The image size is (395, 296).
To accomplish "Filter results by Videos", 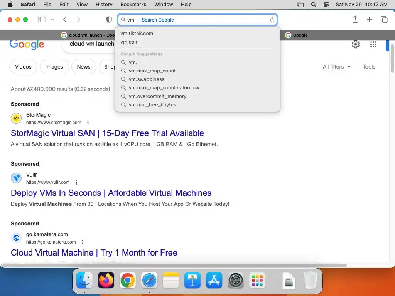I will click(23, 67).
